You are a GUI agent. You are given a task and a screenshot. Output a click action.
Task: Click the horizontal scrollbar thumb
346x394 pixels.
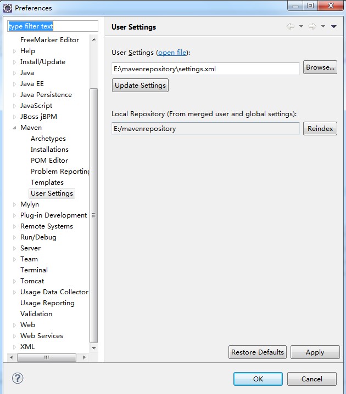click(x=47, y=357)
